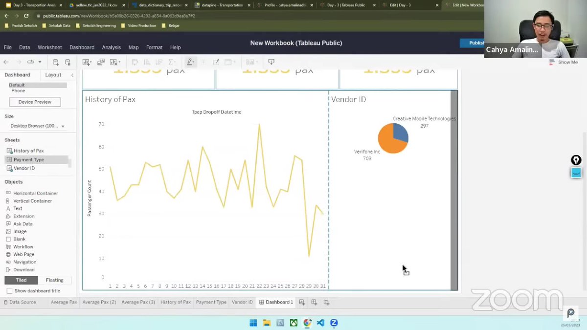The image size is (587, 330).
Task: Switch object placement to Floating
Action: click(54, 280)
